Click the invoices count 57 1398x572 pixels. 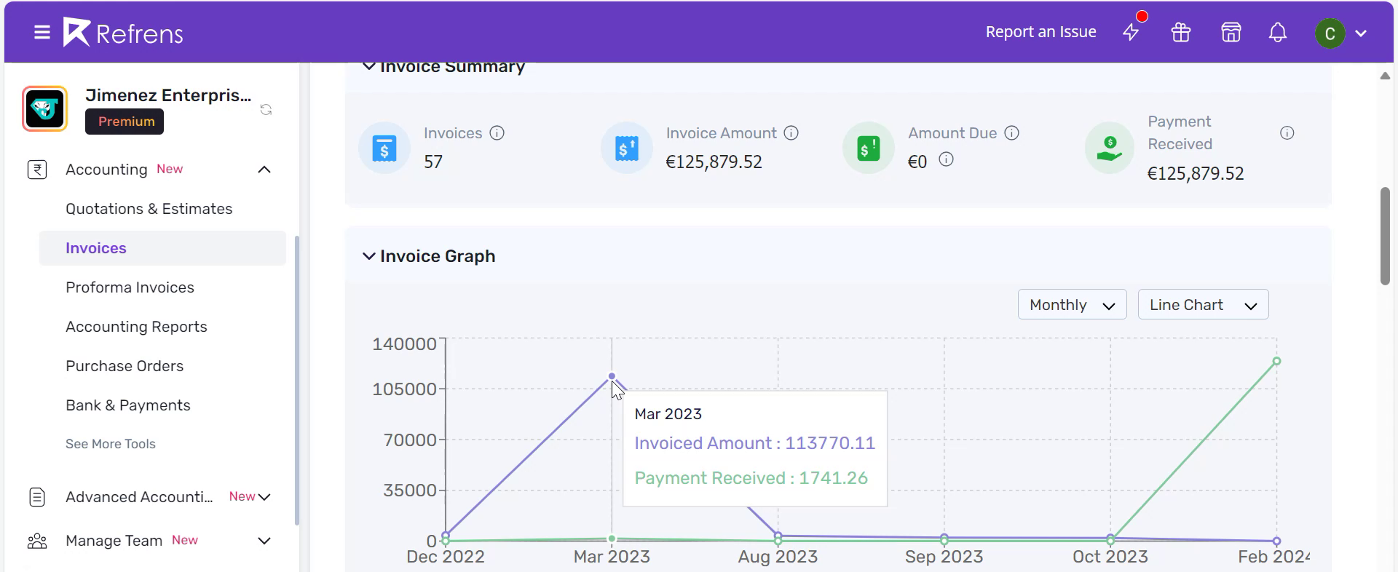pos(433,162)
